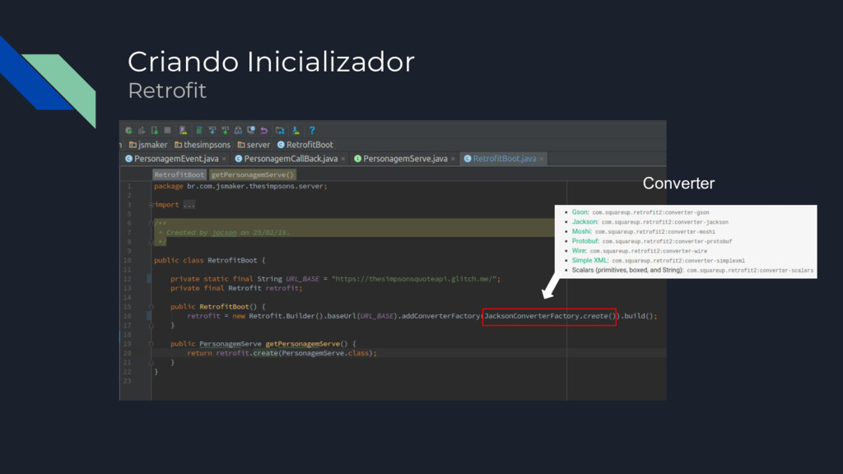Collapse the RetrofitBoot() constructor at line 15
This screenshot has height=474, width=843.
point(151,307)
